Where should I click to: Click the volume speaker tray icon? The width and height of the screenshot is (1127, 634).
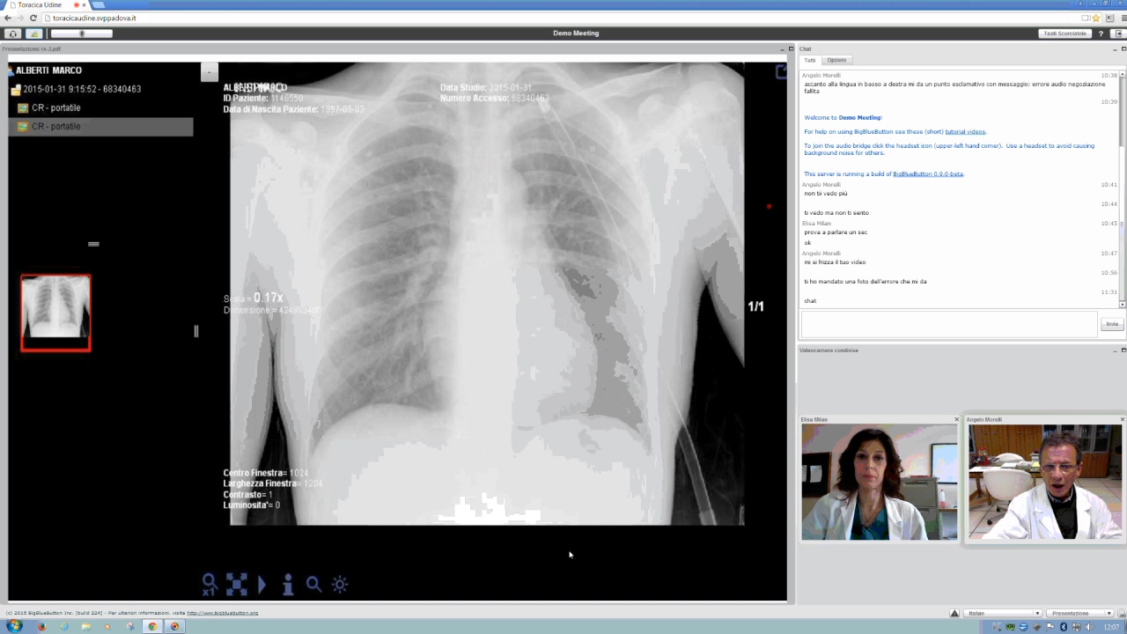pyautogui.click(x=1089, y=627)
